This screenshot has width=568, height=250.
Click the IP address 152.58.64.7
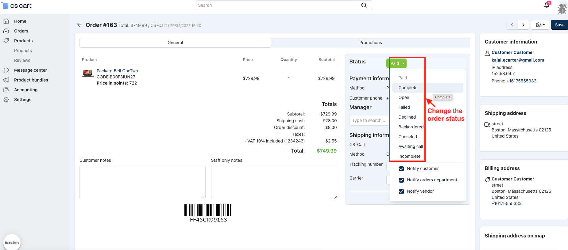[x=503, y=74]
